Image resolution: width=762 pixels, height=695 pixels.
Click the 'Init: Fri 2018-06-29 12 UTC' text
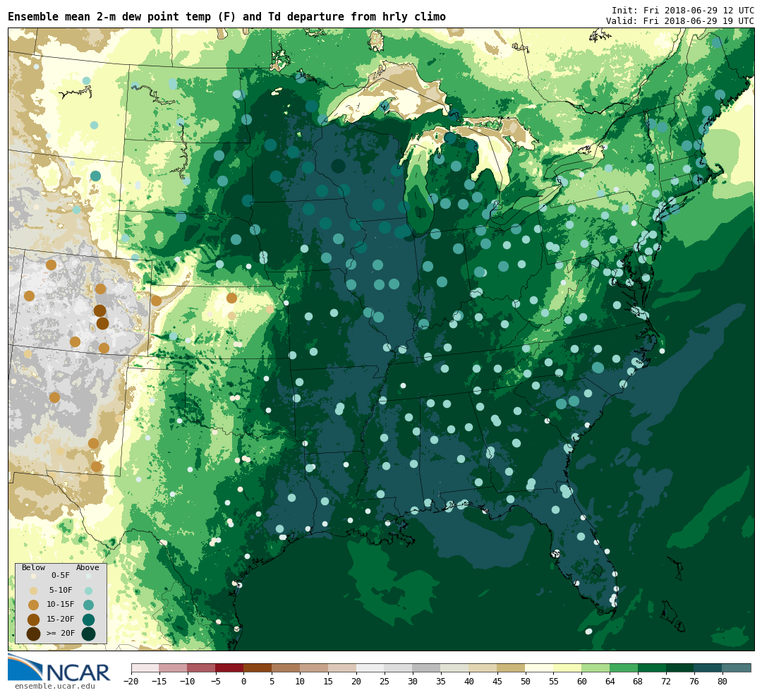pyautogui.click(x=683, y=10)
